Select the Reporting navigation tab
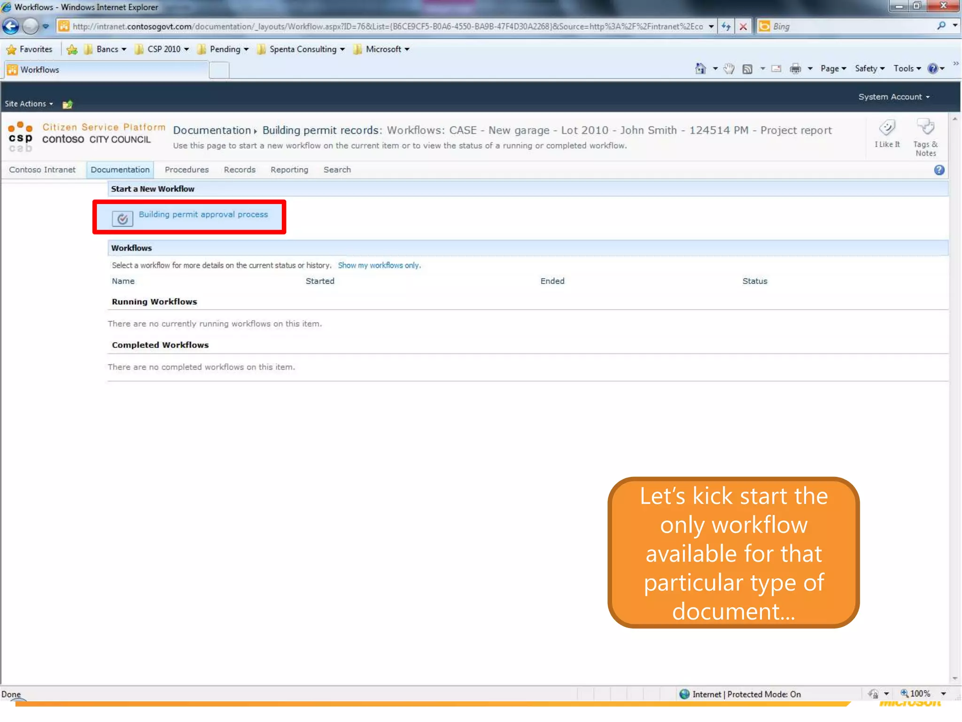This screenshot has height=722, width=962. (x=289, y=170)
